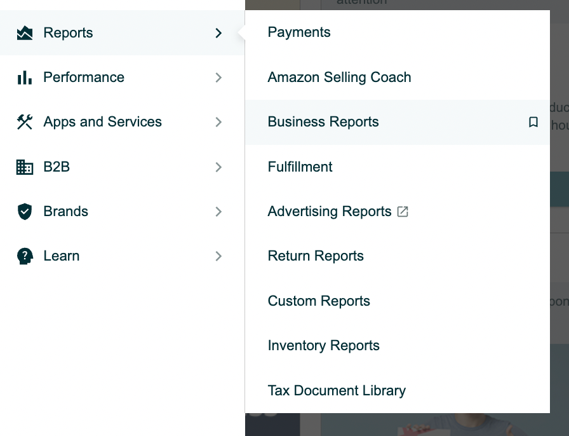Image resolution: width=569 pixels, height=436 pixels.
Task: Click the B2B building icon
Action: click(x=25, y=167)
